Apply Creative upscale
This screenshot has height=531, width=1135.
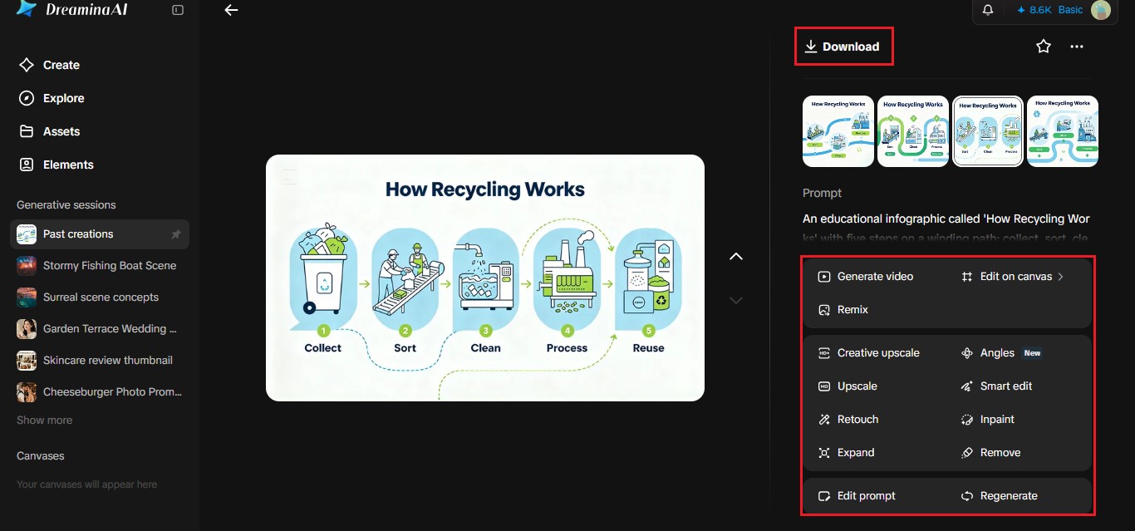tap(869, 353)
